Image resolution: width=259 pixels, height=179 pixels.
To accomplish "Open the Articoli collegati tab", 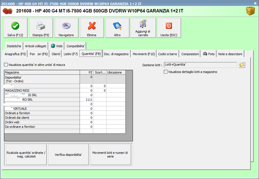I will (x=35, y=46).
